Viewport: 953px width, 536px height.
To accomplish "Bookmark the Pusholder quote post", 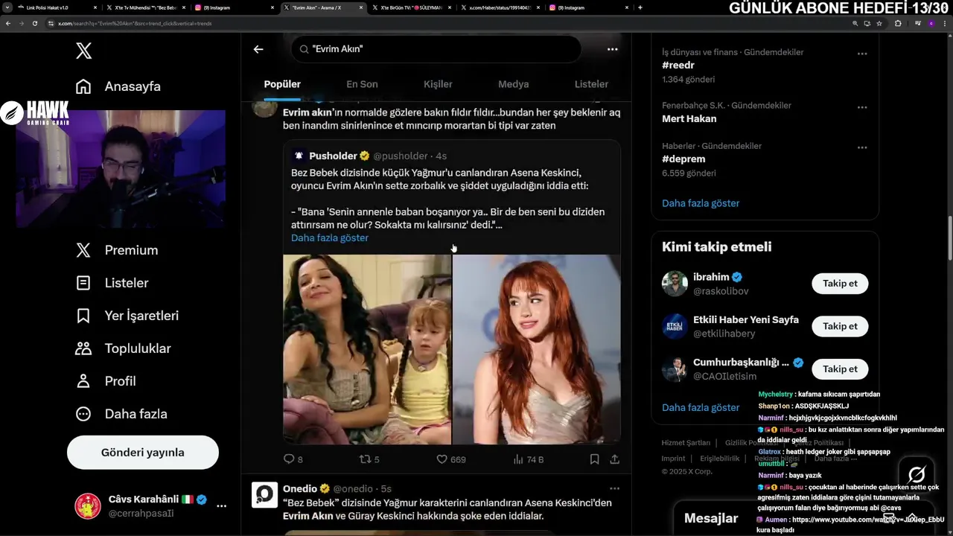I will click(594, 459).
